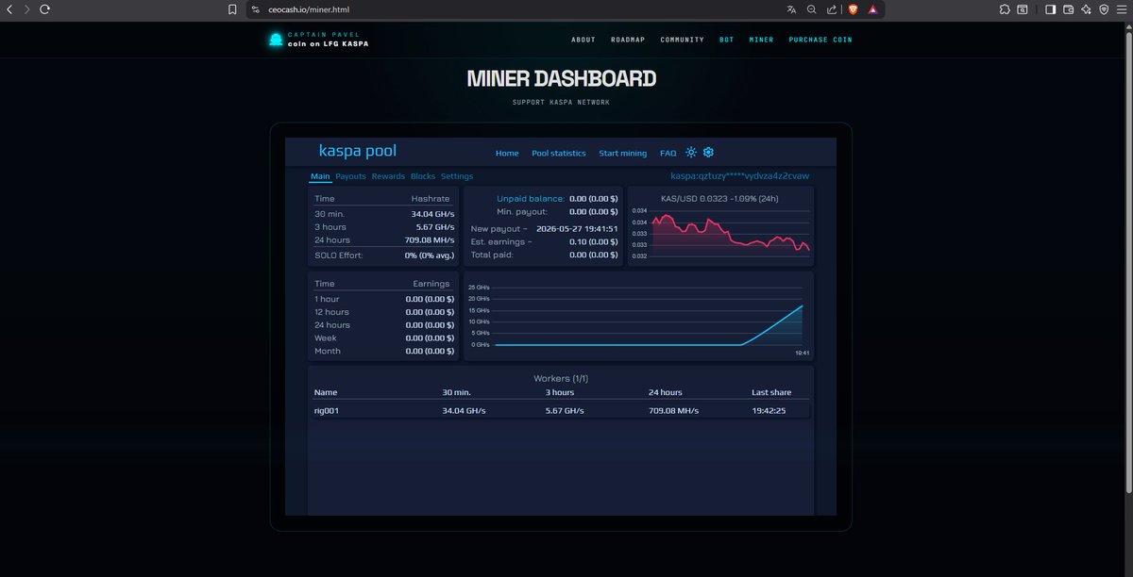1133x577 pixels.
Task: Click the kaspa:qztuzy wallet address
Action: tap(739, 176)
